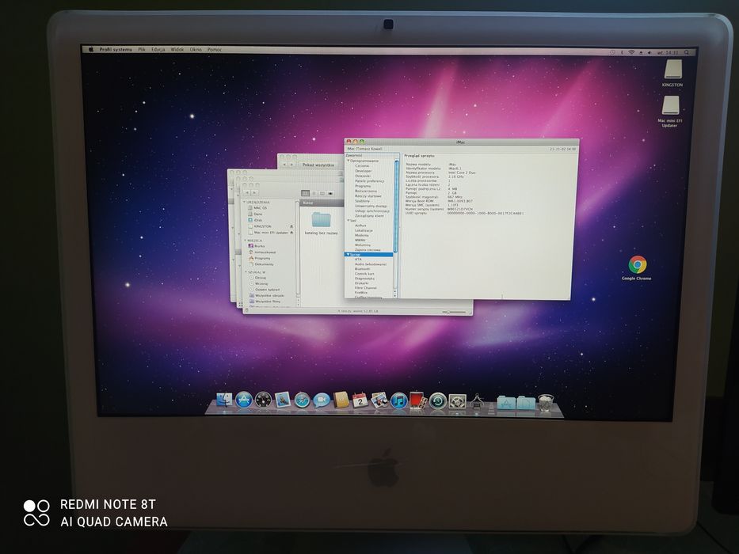739x554 pixels.
Task: Open Spotlight search in menu bar
Action: pos(688,53)
